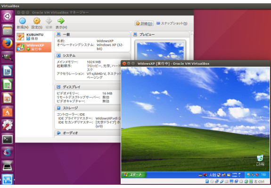Open the Ubuntu Dash from the launcher
The image size is (271, 188).
[x=8, y=16]
